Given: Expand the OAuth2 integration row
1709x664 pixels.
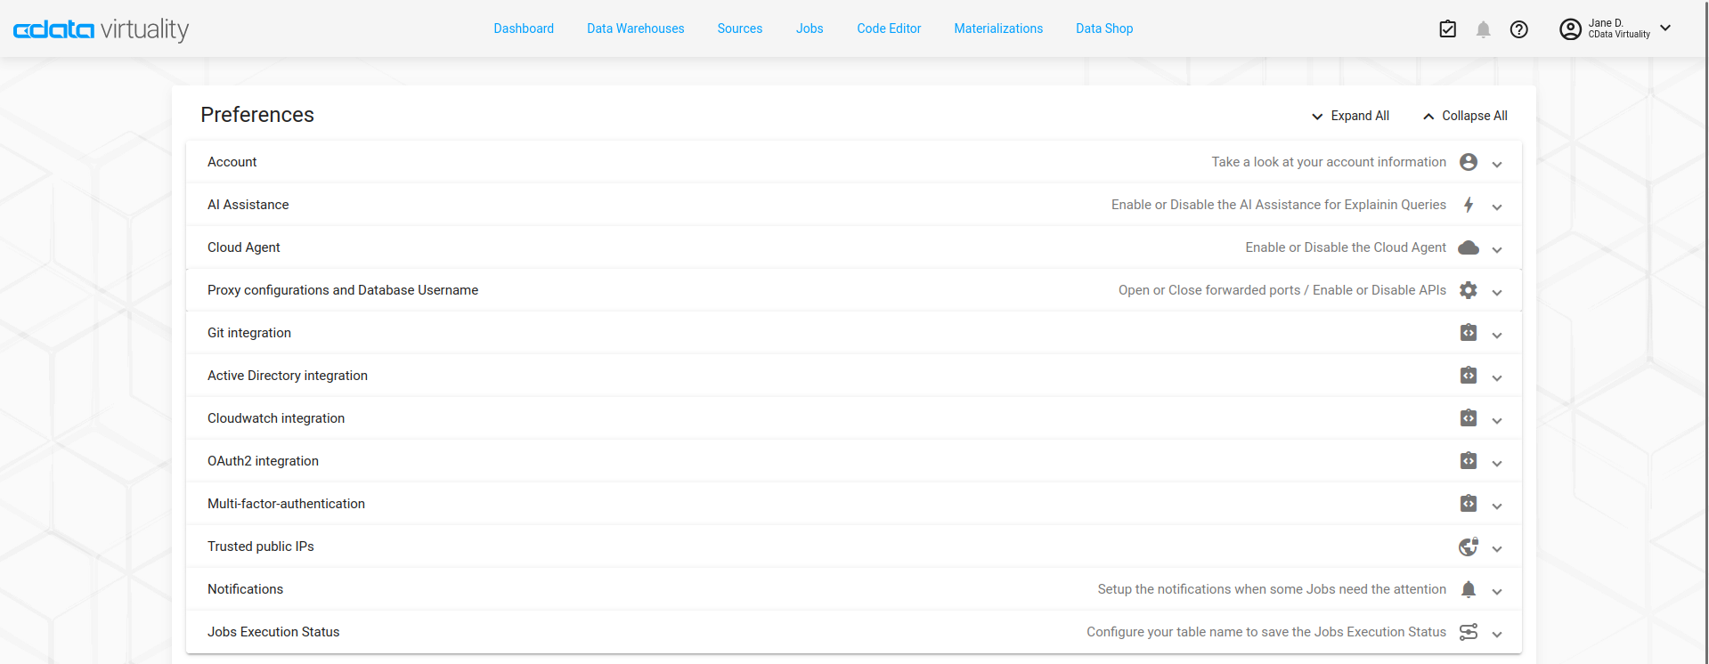Looking at the screenshot, I should [1497, 463].
